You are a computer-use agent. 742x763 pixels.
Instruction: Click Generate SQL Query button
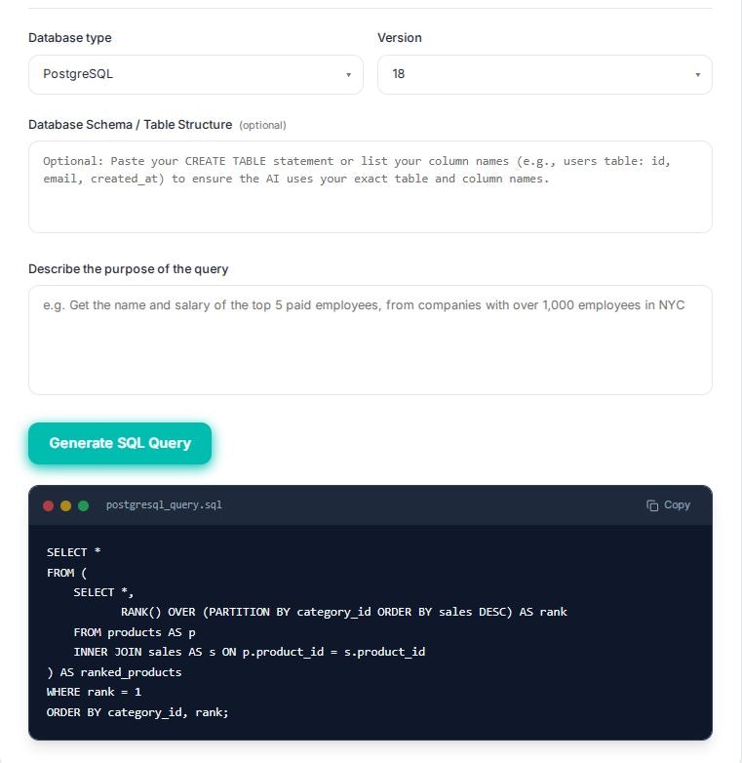[120, 443]
